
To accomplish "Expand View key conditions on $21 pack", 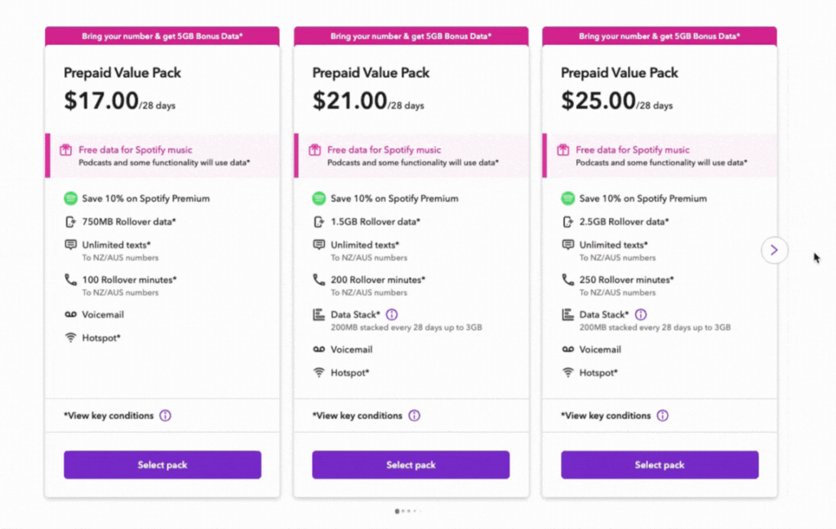I will (358, 416).
